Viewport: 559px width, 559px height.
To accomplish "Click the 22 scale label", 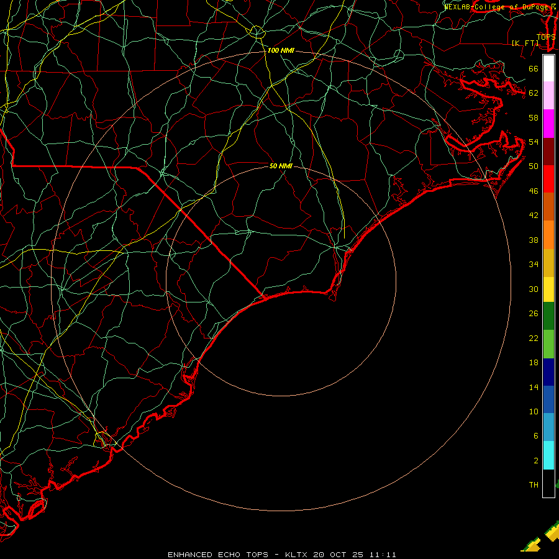I will tap(534, 338).
